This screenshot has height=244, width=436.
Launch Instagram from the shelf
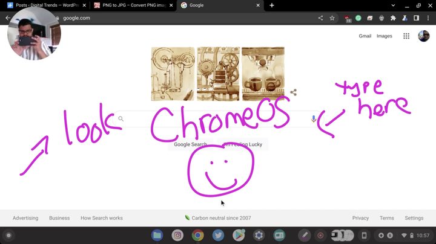coord(177,236)
